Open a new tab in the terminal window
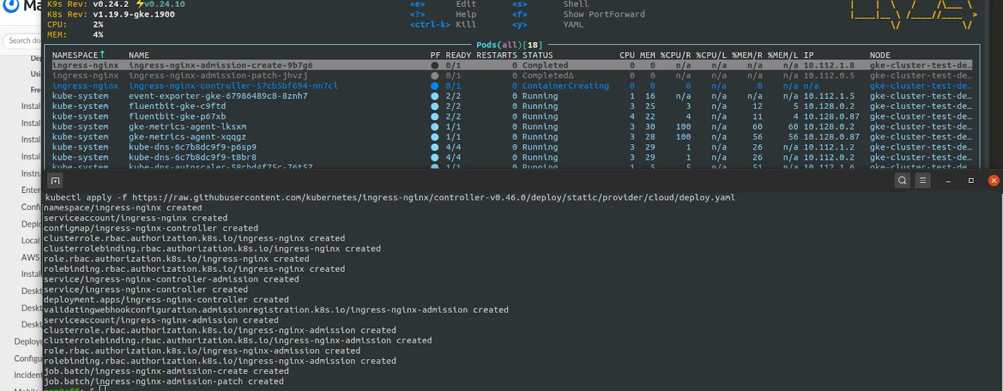This screenshot has height=391, width=1003. pyautogui.click(x=55, y=181)
